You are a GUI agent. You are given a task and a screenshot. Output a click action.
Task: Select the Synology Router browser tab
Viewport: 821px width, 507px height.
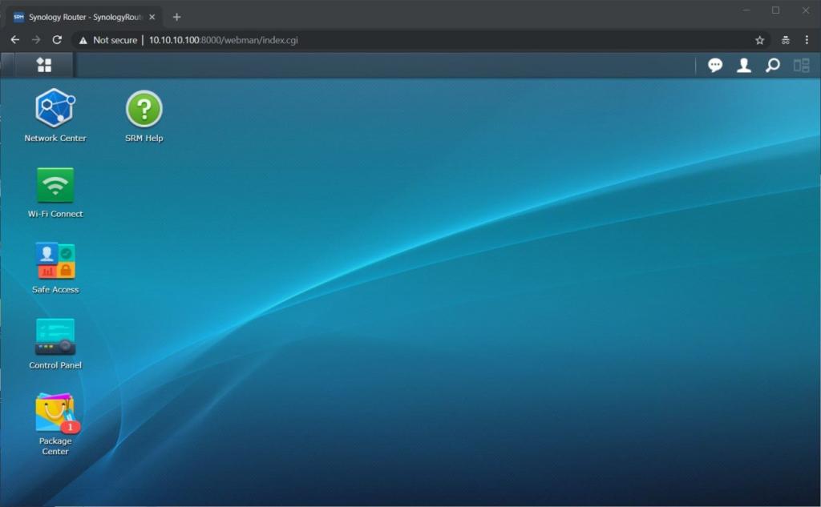pos(83,18)
